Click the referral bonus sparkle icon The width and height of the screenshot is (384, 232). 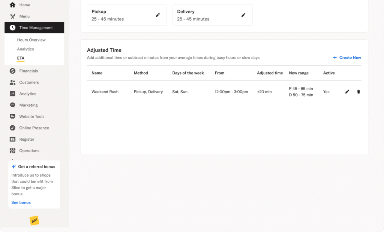[14, 167]
